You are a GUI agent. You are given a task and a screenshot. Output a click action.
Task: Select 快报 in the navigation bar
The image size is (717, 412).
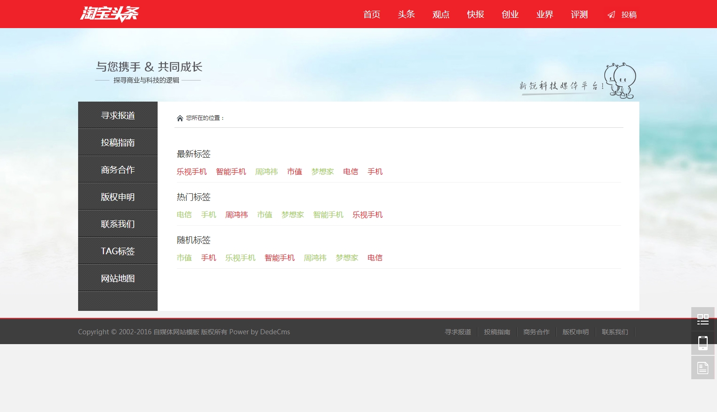click(x=476, y=15)
